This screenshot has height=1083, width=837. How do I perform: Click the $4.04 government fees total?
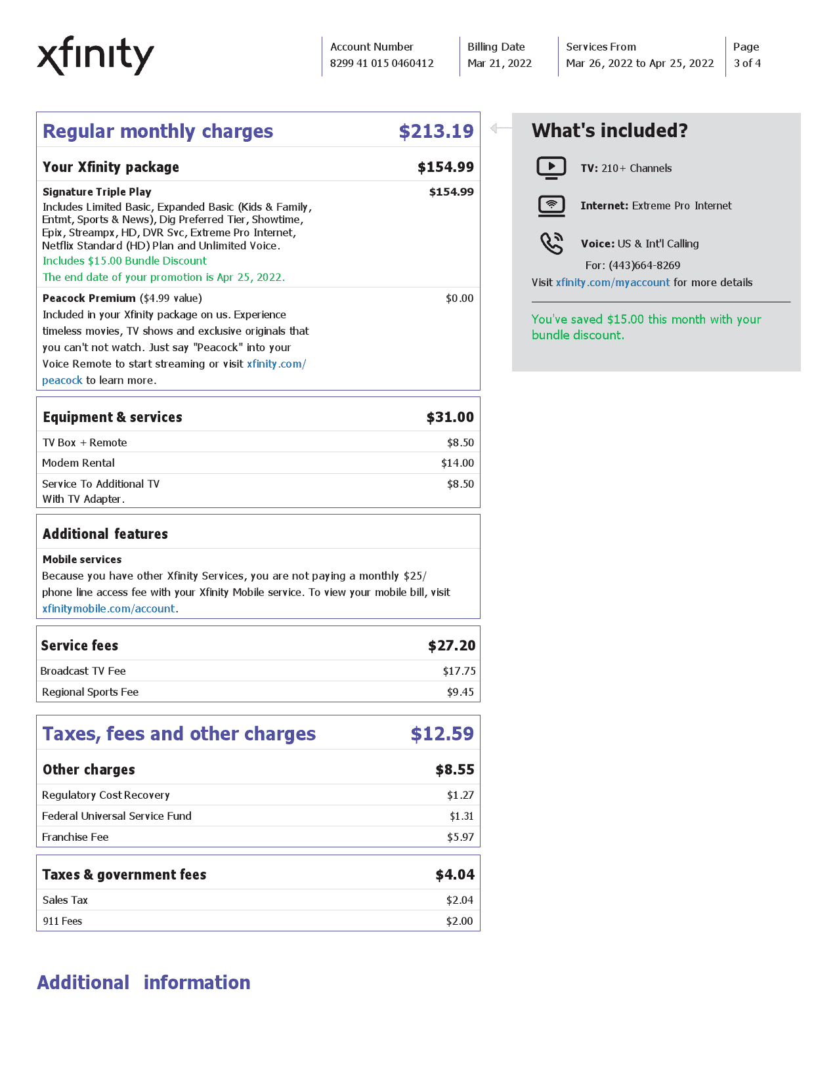coord(454,874)
